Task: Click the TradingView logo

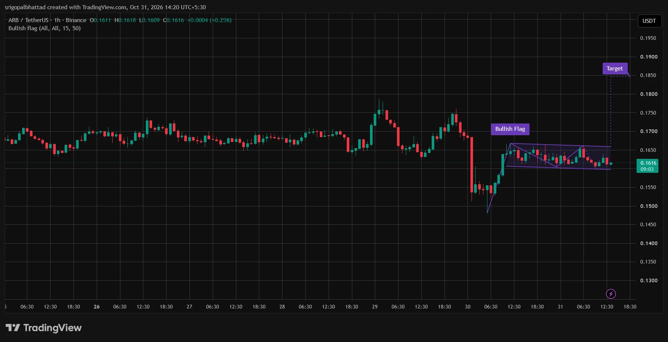Action: tap(44, 328)
